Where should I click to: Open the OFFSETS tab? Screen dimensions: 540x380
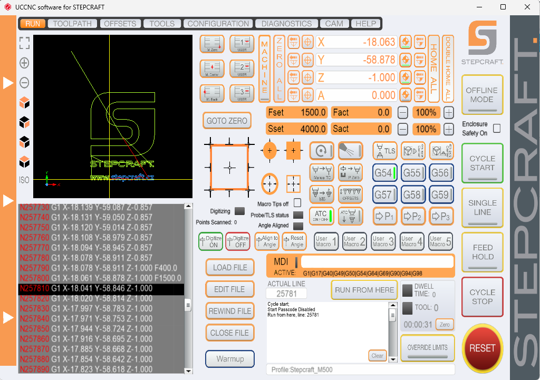[120, 23]
